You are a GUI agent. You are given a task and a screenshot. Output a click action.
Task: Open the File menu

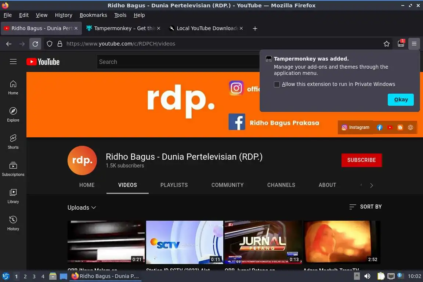pyautogui.click(x=8, y=15)
